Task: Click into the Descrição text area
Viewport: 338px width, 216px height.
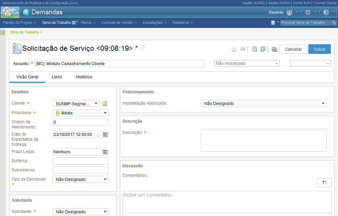Action: click(264, 140)
